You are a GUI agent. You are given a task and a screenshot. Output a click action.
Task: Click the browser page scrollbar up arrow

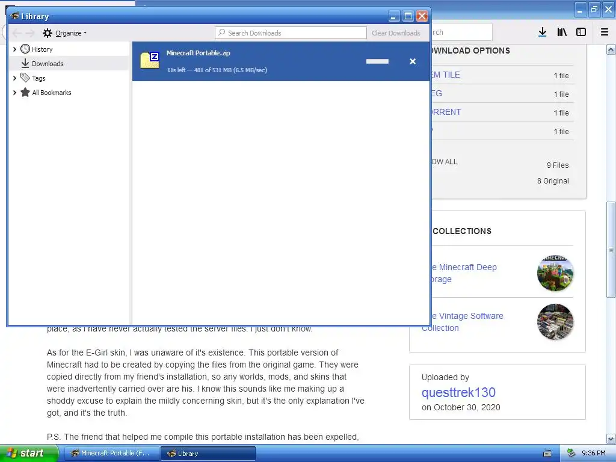(x=611, y=49)
